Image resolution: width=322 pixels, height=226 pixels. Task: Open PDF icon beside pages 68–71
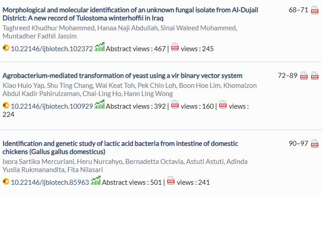(x=315, y=10)
